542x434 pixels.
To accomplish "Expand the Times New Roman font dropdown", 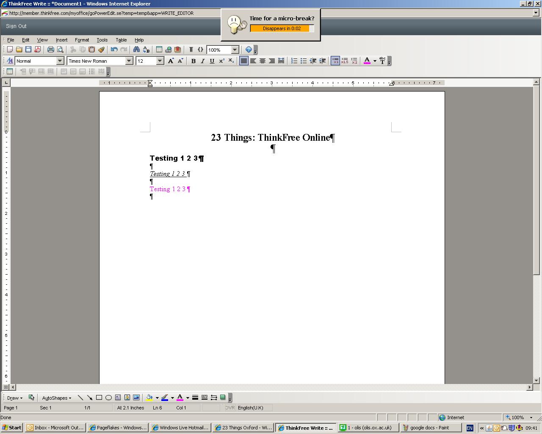I will click(x=129, y=61).
